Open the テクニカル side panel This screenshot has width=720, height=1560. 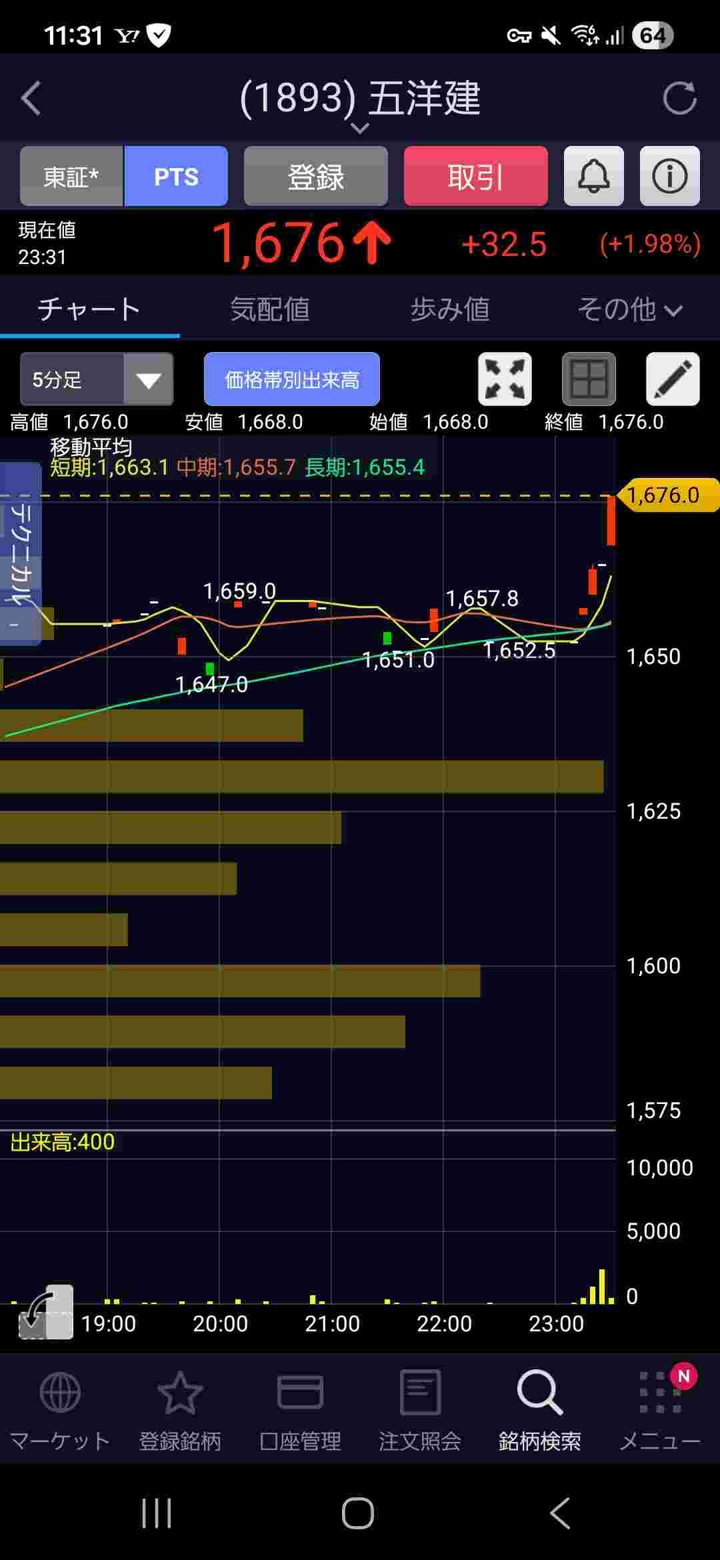20,553
